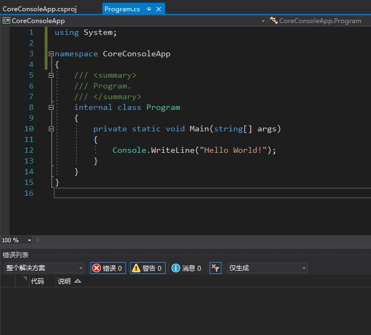The image size is (371, 335).
Task: Open the 100 % zoom dropdown
Action: [x=29, y=240]
